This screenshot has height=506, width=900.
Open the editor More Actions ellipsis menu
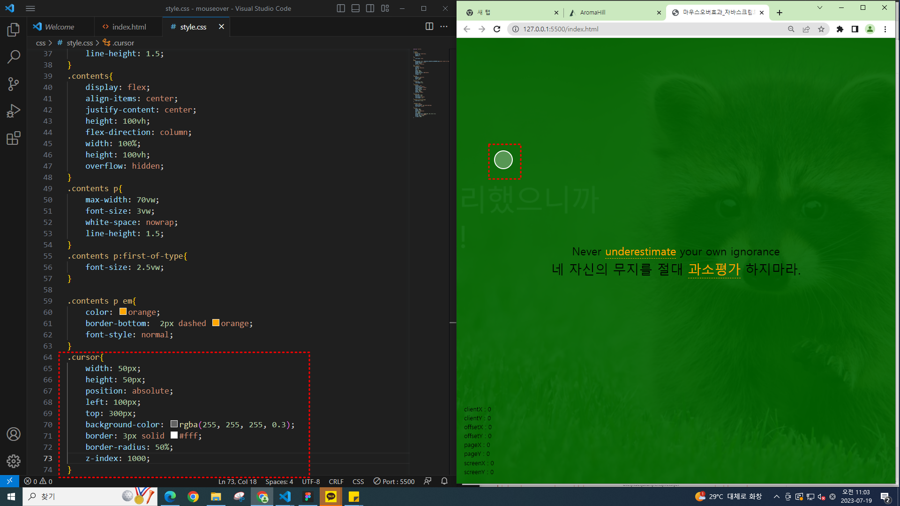tap(444, 26)
